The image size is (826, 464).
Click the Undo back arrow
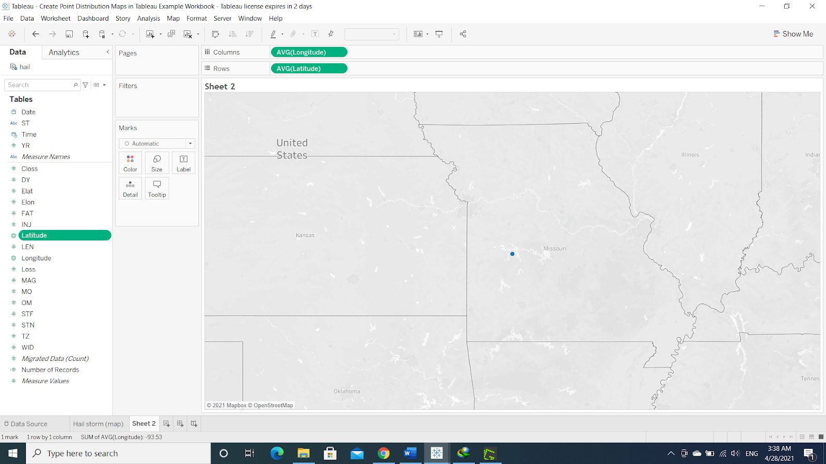36,34
